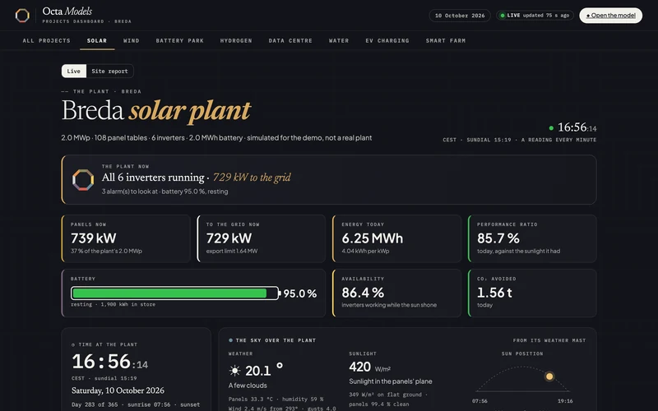Screen dimensions: 658x411
Task: Go to the Wind tab
Action: point(132,40)
